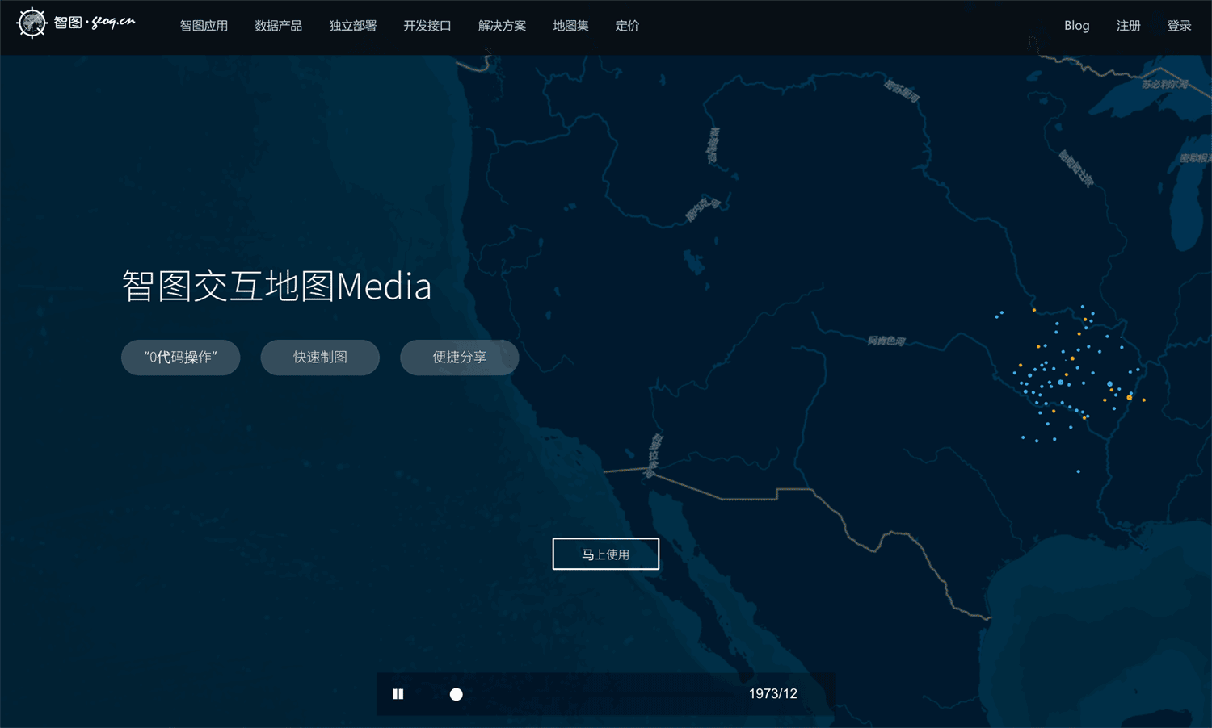Viewport: 1212px width, 728px height.
Task: Click the 马上使用 outlined button
Action: (606, 554)
